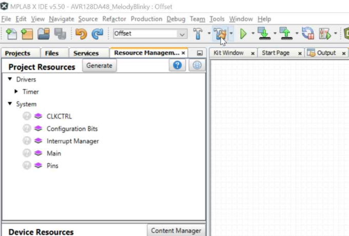Open Make and Program Device dropdown arrow
The height and width of the screenshot is (236, 349).
[275, 33]
